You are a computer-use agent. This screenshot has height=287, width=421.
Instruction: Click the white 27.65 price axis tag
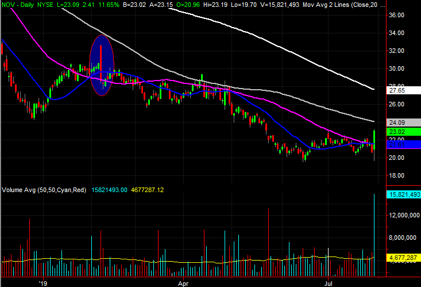[404, 90]
